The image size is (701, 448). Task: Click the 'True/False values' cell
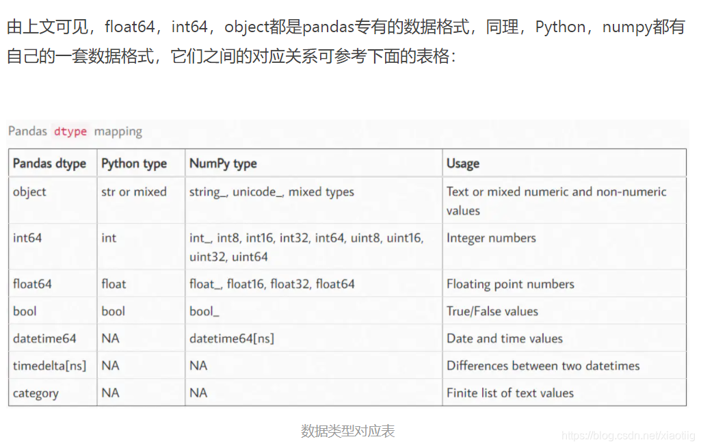pyautogui.click(x=564, y=311)
